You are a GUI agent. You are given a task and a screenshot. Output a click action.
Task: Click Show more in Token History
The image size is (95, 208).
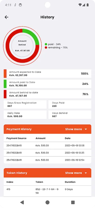pyautogui.click(x=73, y=173)
